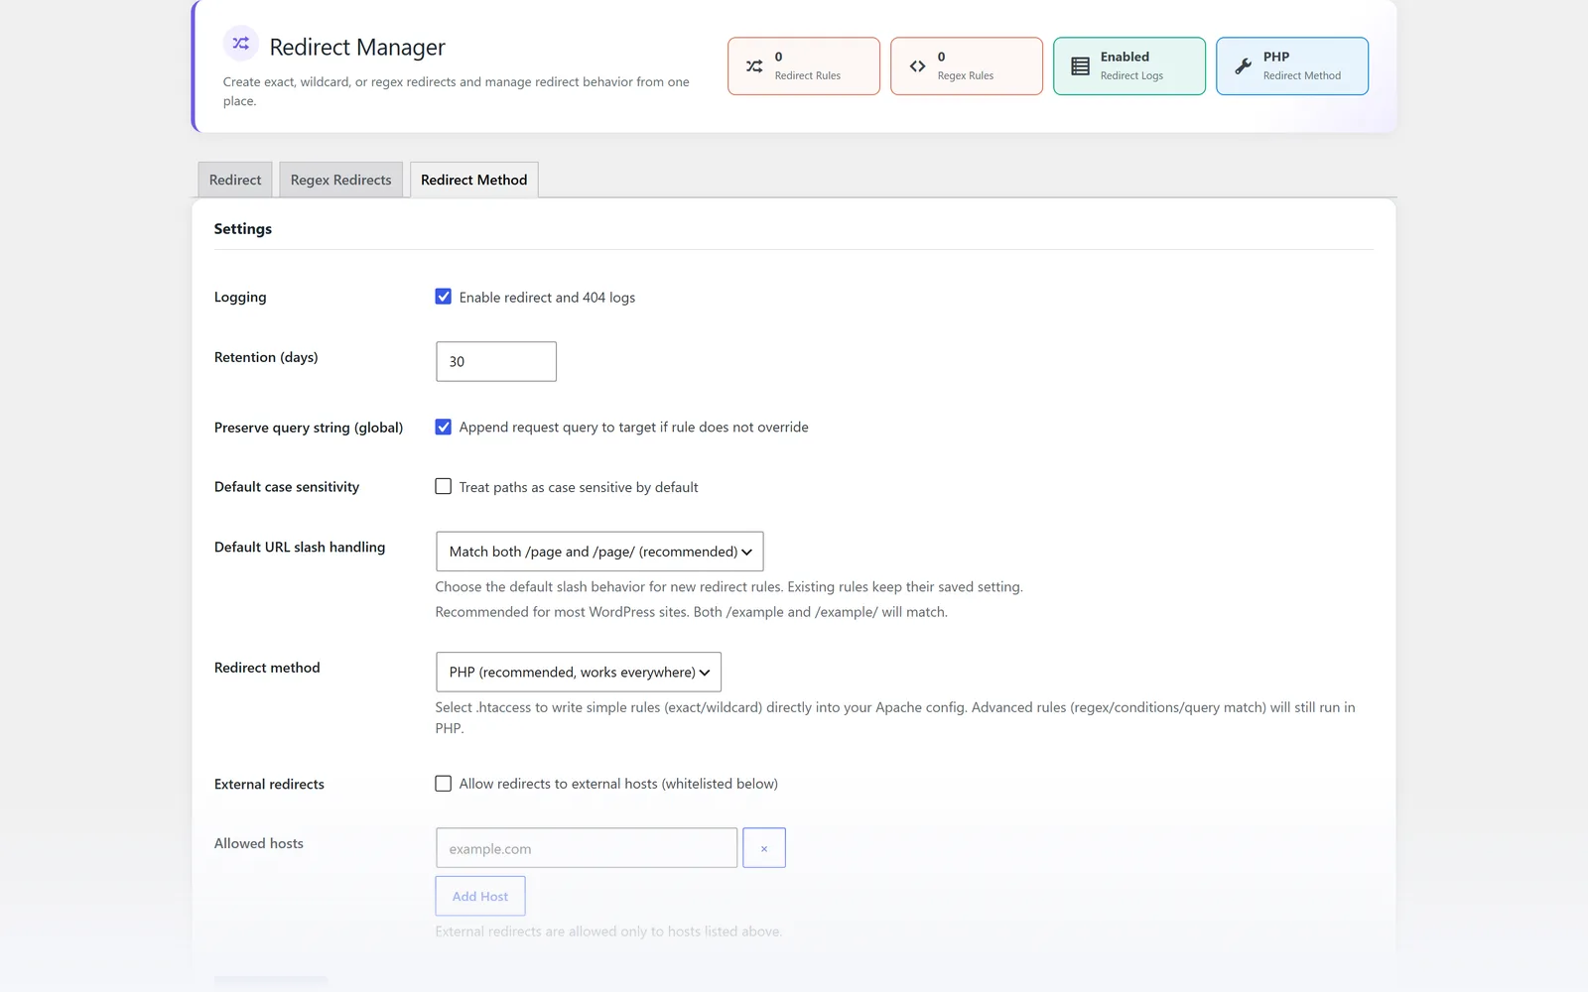Click the 'Choose the default slash behavior' help text
Screen dimensions: 1588x992
point(728,587)
